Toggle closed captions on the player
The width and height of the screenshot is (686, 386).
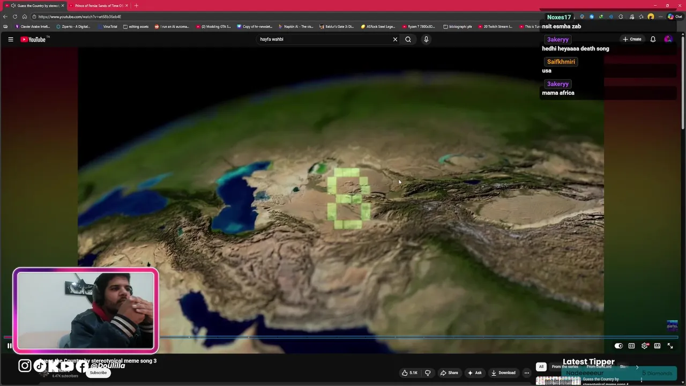pos(631,346)
